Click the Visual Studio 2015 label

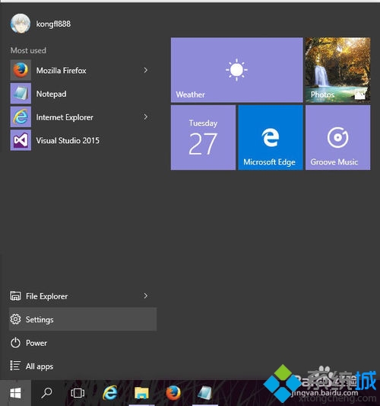[x=68, y=141]
